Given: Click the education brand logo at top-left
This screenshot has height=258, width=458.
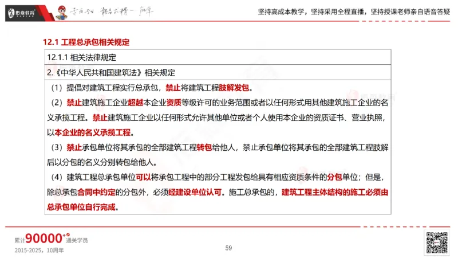Looking at the screenshot, I should 22,13.
